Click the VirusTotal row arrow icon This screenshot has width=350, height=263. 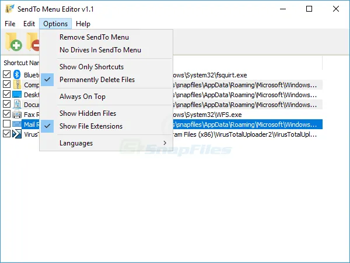click(x=17, y=134)
